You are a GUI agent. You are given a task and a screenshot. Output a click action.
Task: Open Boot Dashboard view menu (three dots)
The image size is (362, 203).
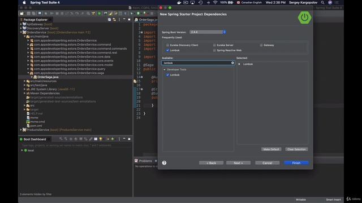(119, 139)
